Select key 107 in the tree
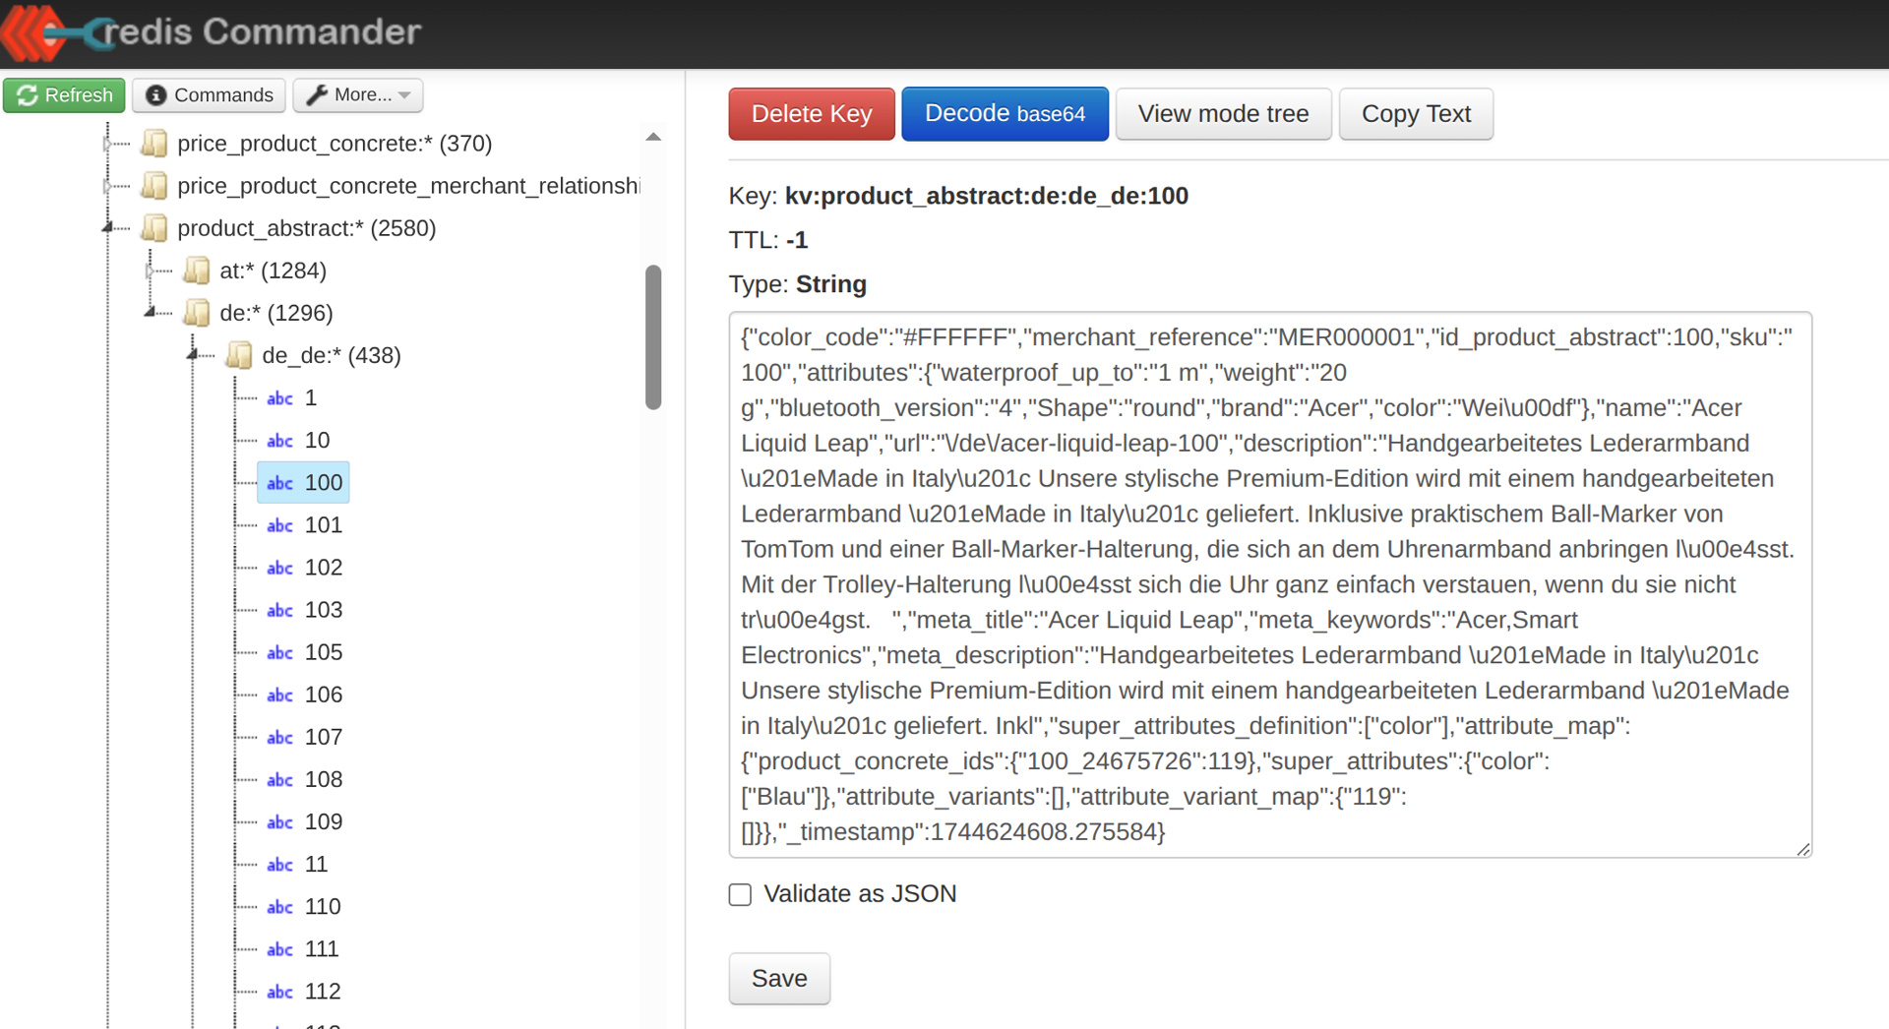1889x1029 pixels. [x=324, y=737]
